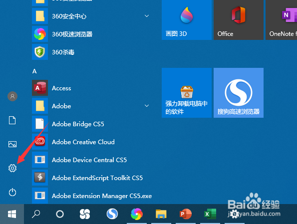Open the Pictures folder icon in sidebar
The height and width of the screenshot is (224, 297).
click(12, 144)
